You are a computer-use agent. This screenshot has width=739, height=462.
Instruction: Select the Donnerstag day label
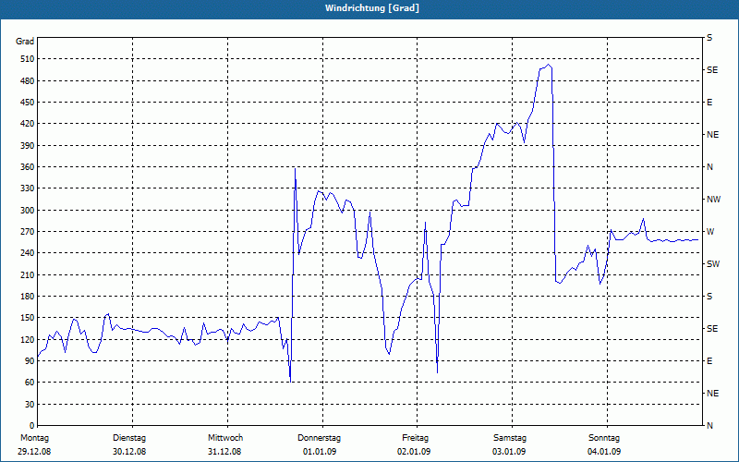pos(319,438)
